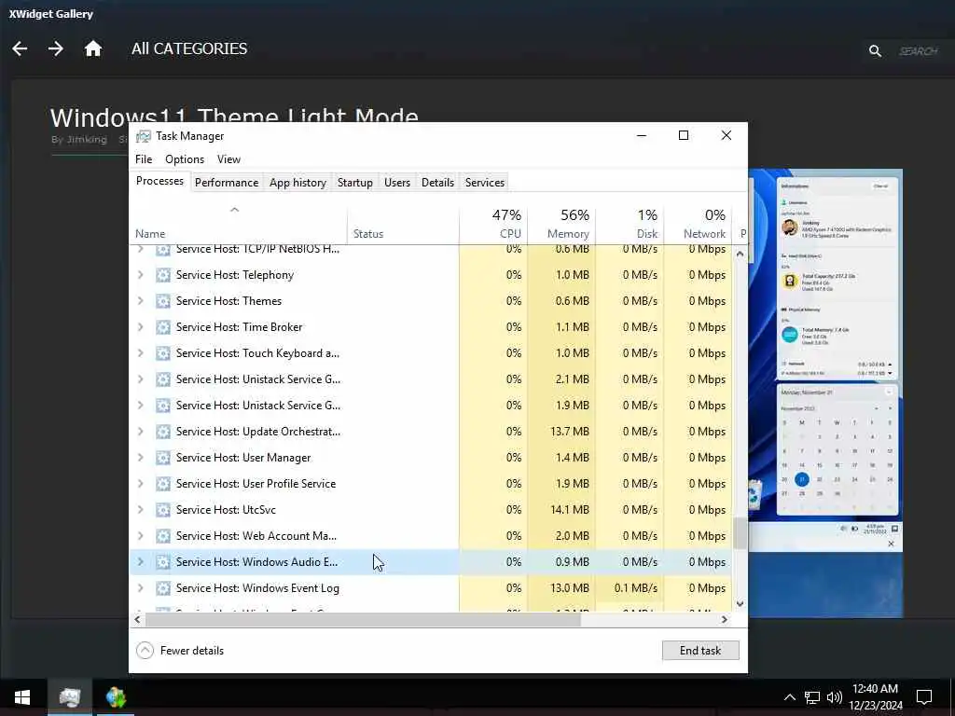The image size is (955, 716).
Task: Focus the gallery SEARCH field
Action: [919, 51]
